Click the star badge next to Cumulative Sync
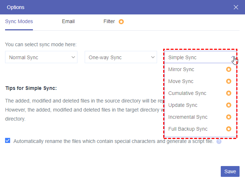The height and width of the screenshot is (183, 245). pos(228,93)
